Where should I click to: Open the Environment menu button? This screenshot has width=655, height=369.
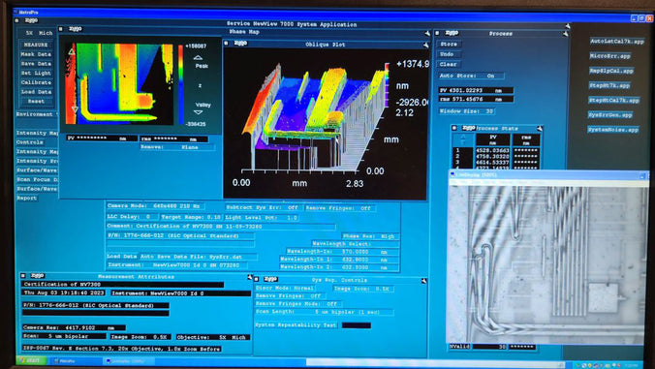pos(37,114)
